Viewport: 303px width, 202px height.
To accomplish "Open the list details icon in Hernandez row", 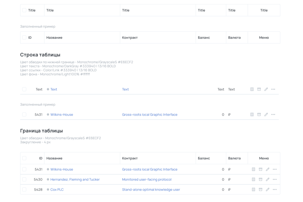I will [x=254, y=180].
